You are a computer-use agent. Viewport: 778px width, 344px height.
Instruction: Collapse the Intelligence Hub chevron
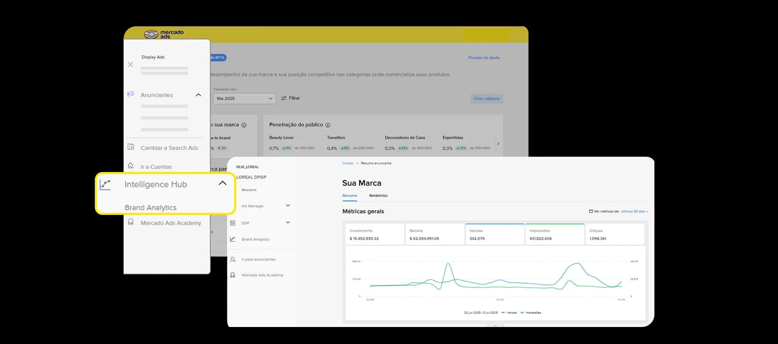pyautogui.click(x=222, y=183)
